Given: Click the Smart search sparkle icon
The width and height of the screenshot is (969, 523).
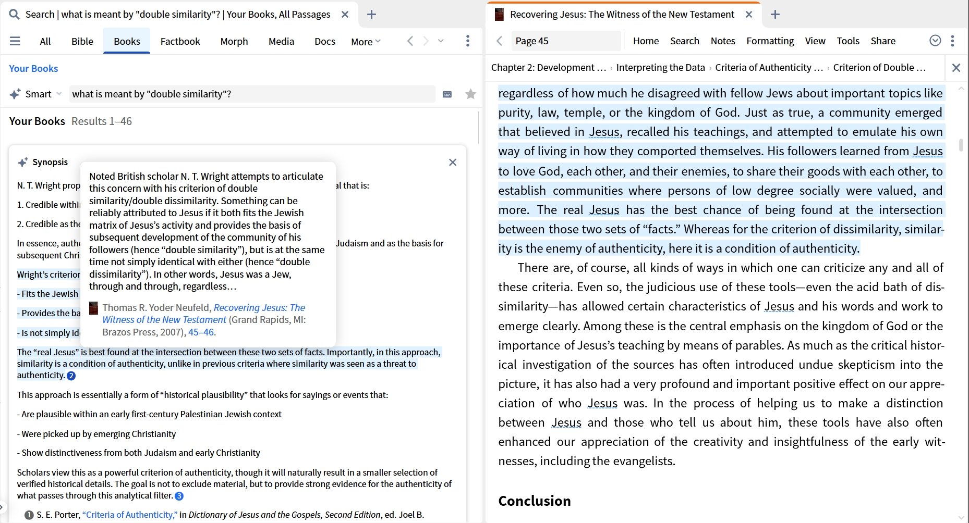Looking at the screenshot, I should (15, 94).
